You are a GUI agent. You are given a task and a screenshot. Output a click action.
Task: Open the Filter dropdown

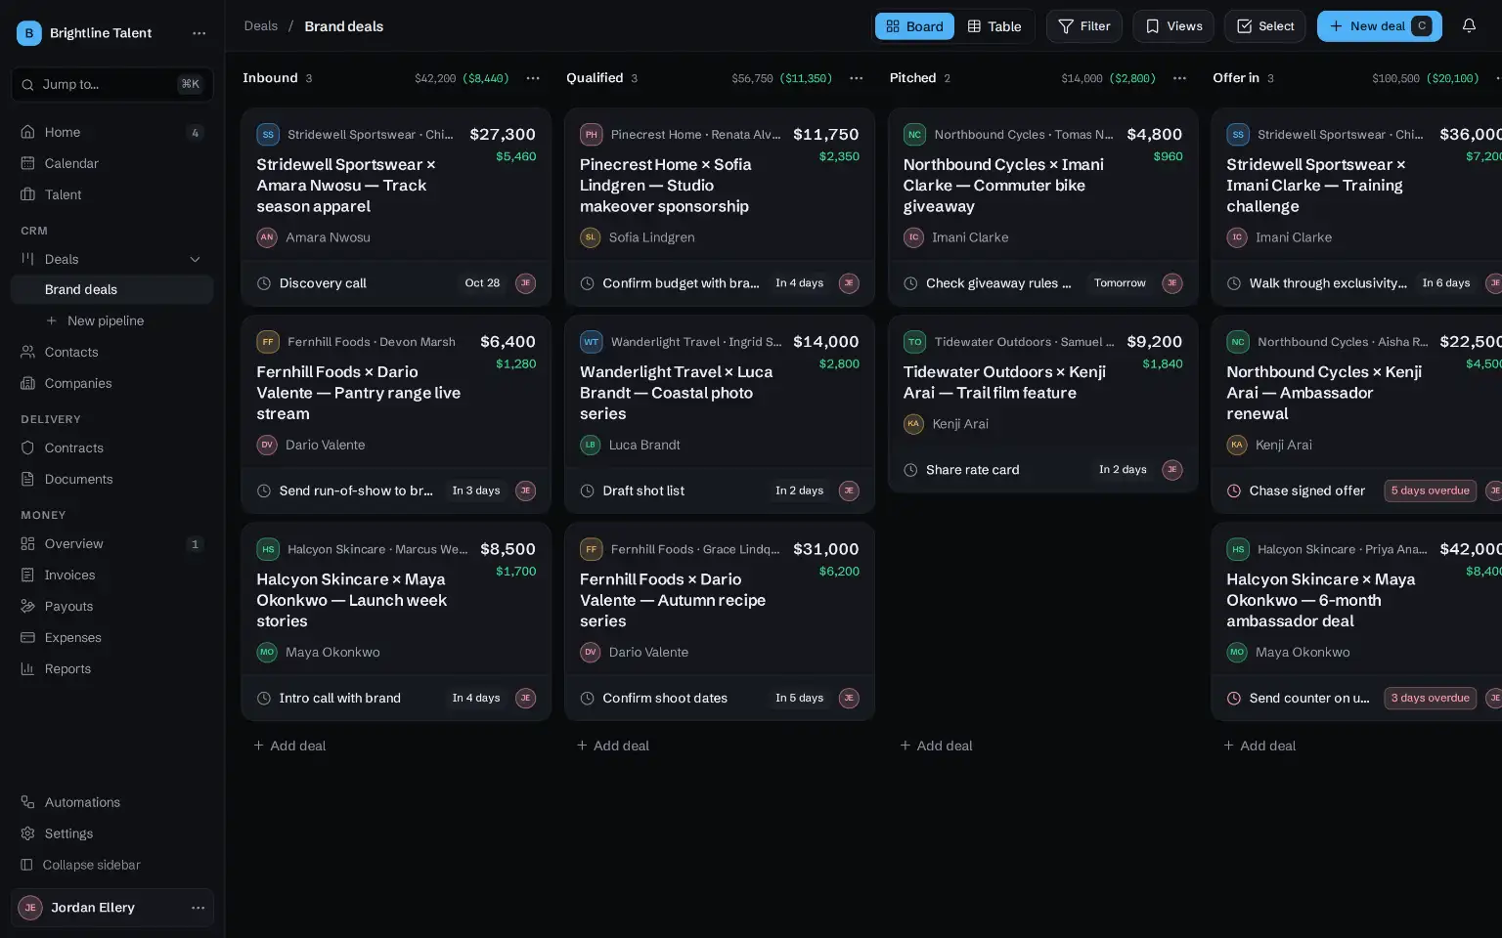(x=1084, y=26)
